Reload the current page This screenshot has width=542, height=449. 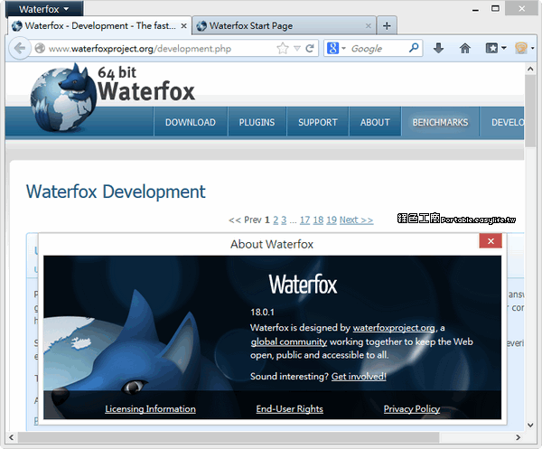(x=310, y=49)
